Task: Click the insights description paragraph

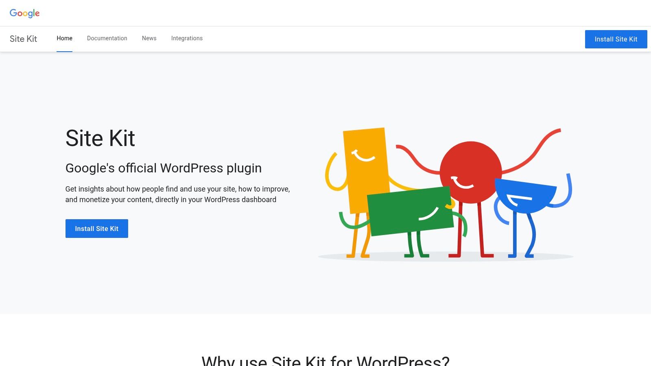Action: 177,194
